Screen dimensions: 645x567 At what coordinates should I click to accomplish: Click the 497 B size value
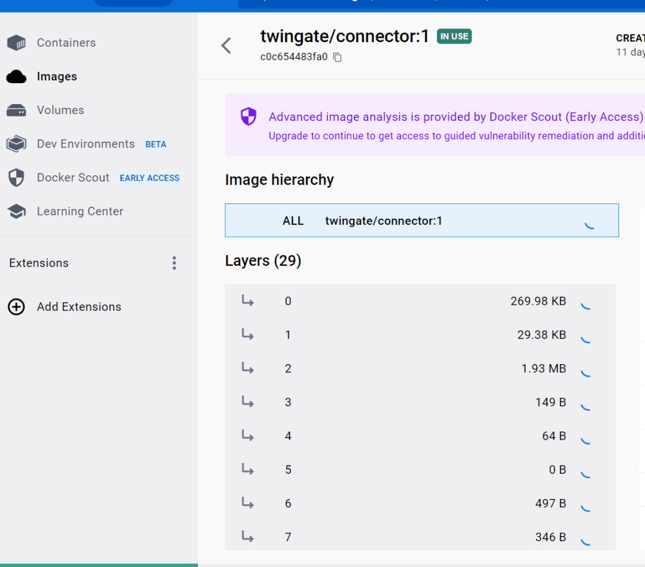pos(550,503)
